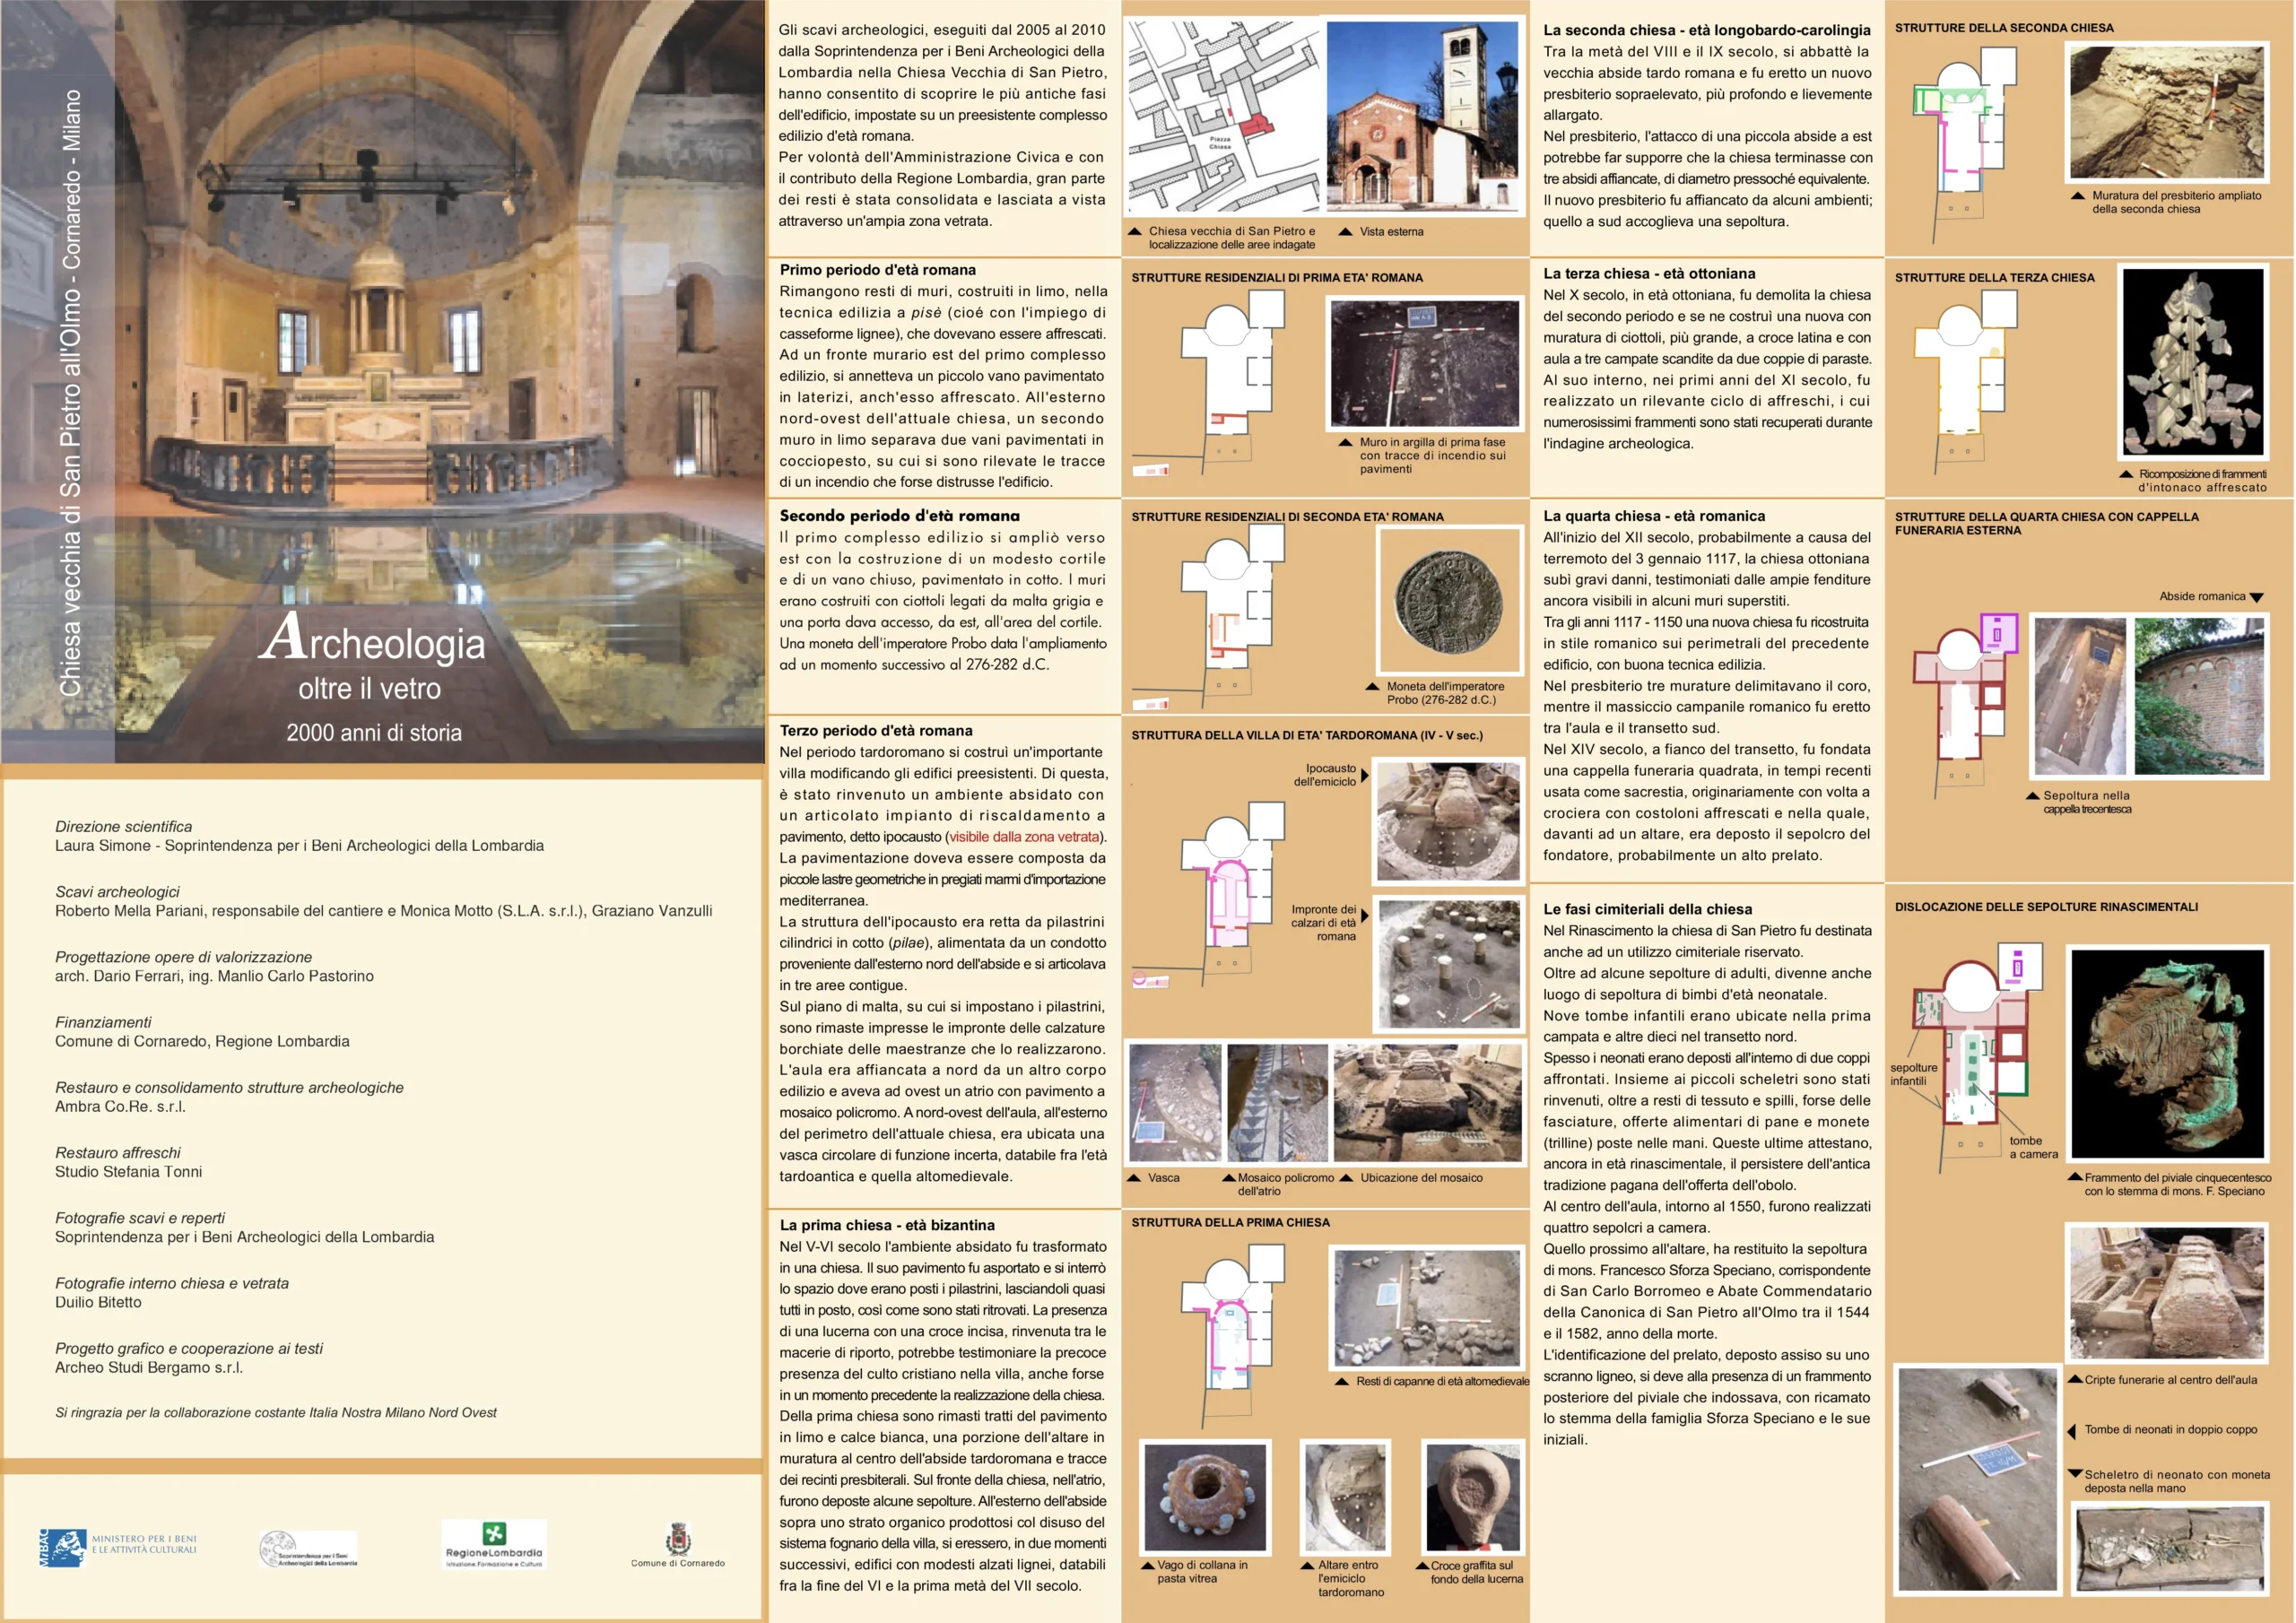Open the recomposed fresco fragments photo

(x=2193, y=362)
